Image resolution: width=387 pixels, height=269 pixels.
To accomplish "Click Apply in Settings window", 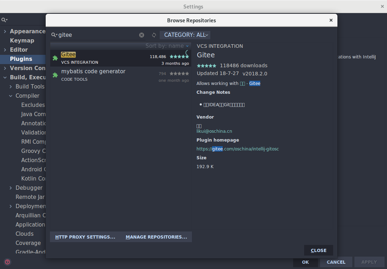I will 369,262.
